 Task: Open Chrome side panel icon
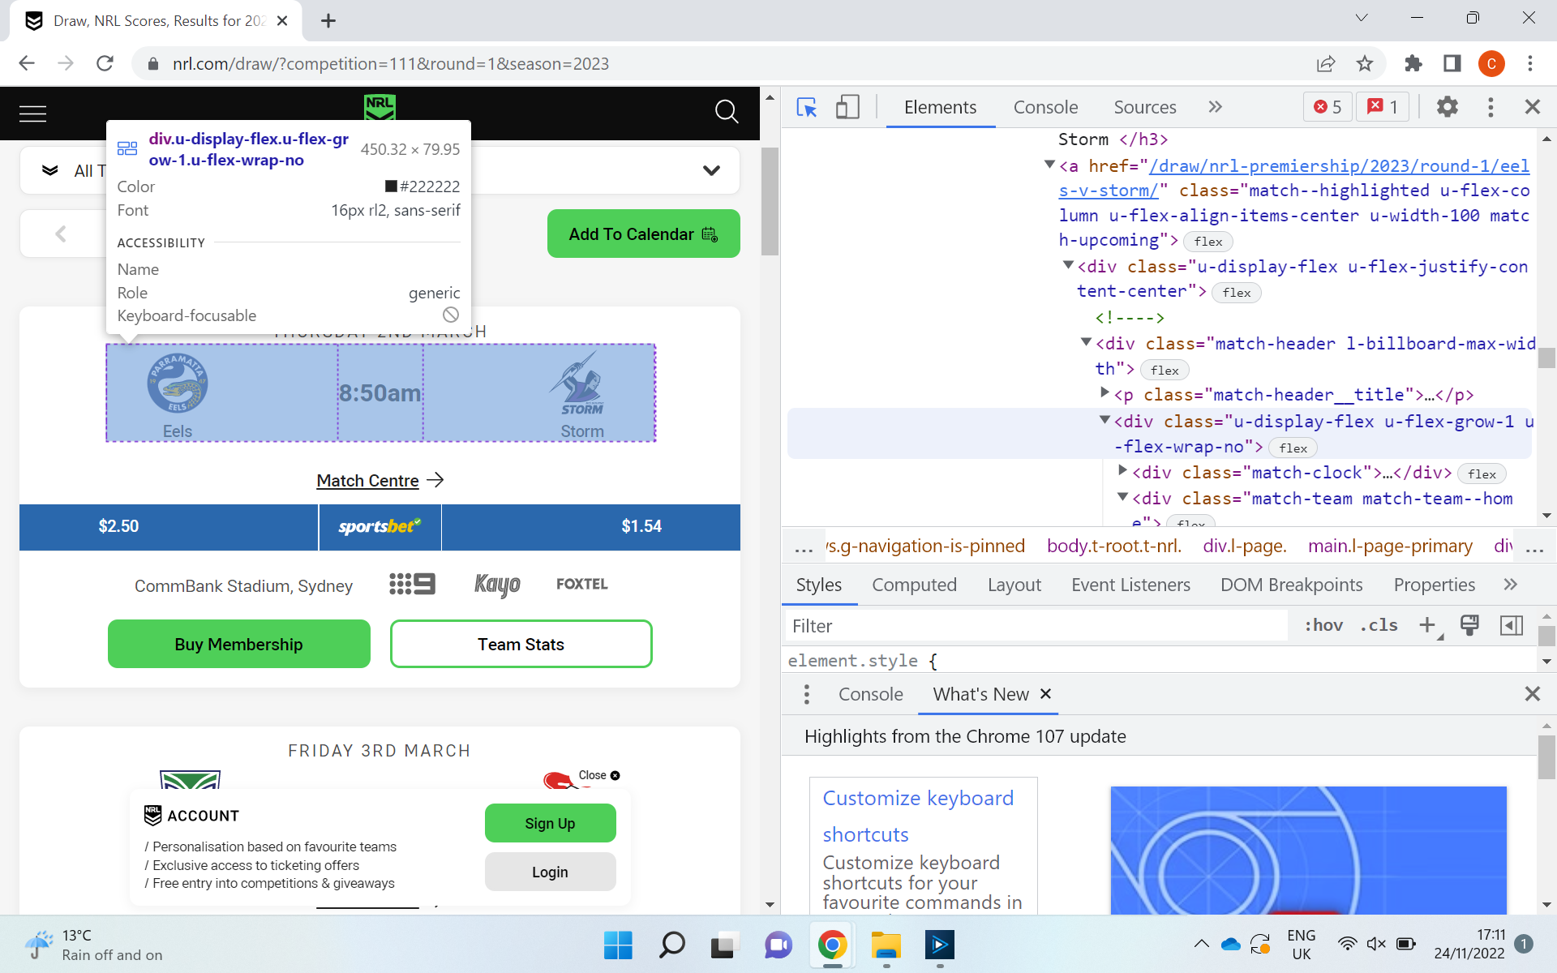coord(1452,63)
